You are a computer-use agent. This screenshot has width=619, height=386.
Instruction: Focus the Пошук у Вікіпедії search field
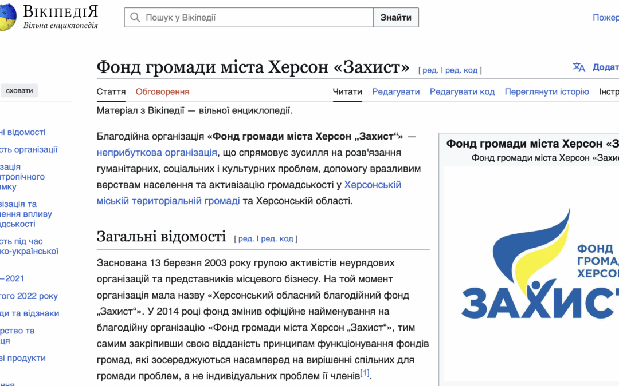tap(249, 17)
